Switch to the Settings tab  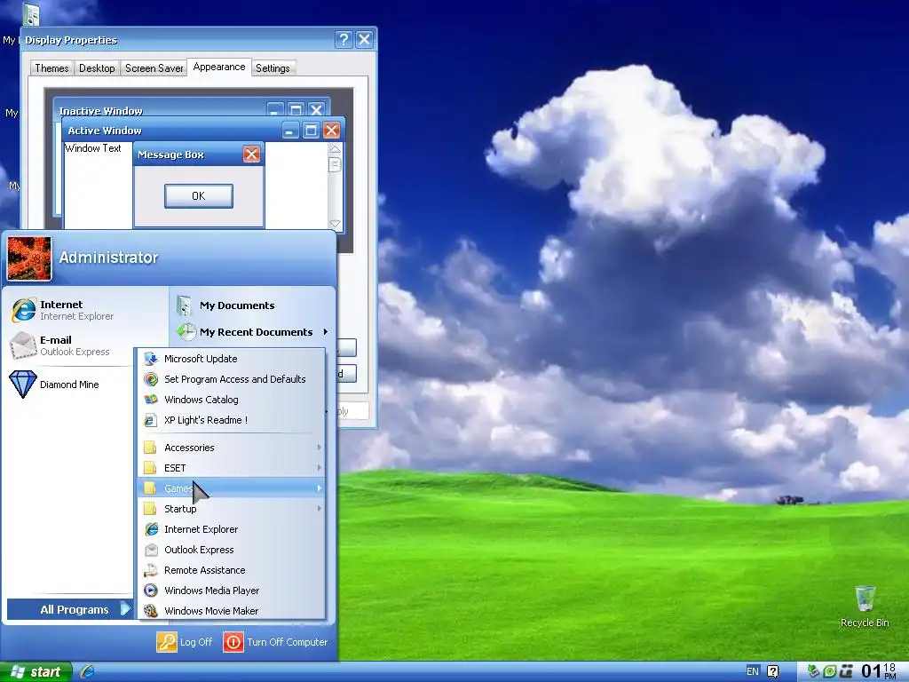click(x=273, y=67)
